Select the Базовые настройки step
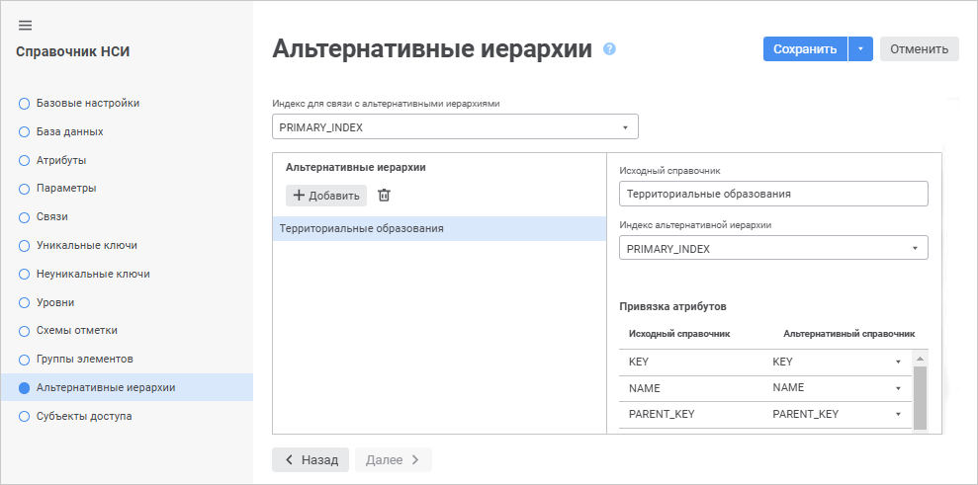 [87, 103]
